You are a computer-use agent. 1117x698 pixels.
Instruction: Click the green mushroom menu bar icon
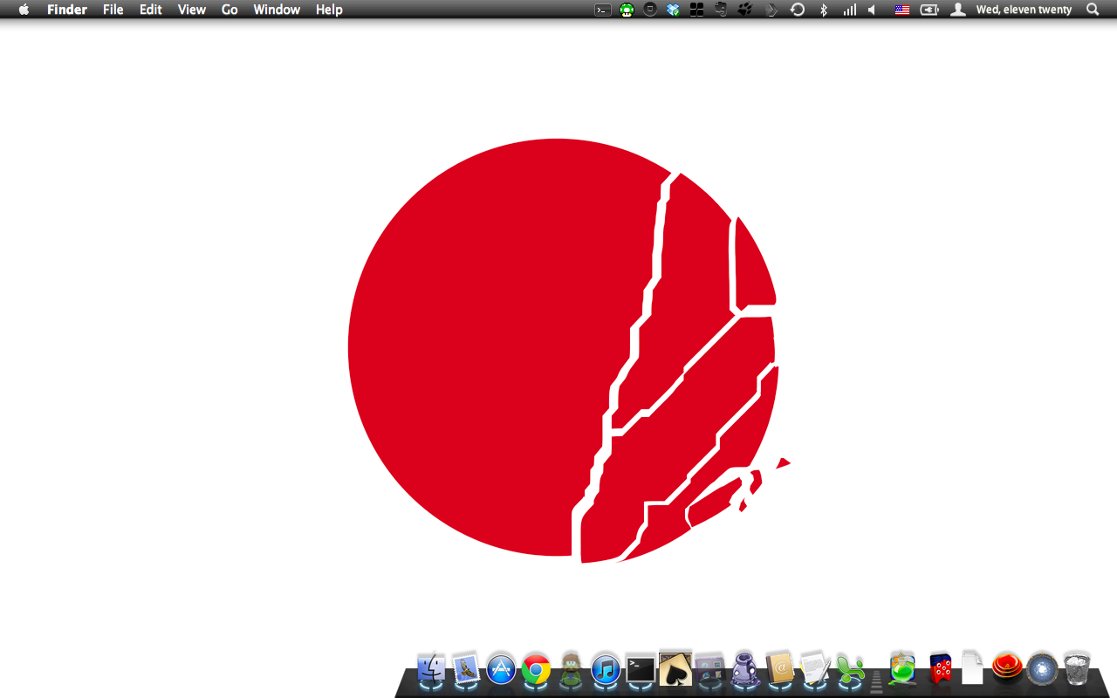click(x=627, y=10)
